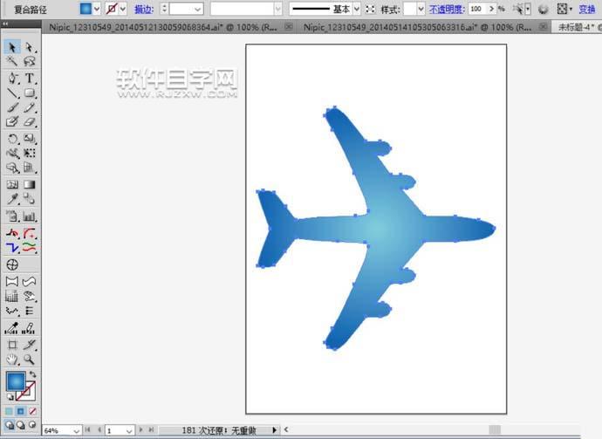Set paint mode to Color
This screenshot has height=439, width=602.
(x=10, y=411)
